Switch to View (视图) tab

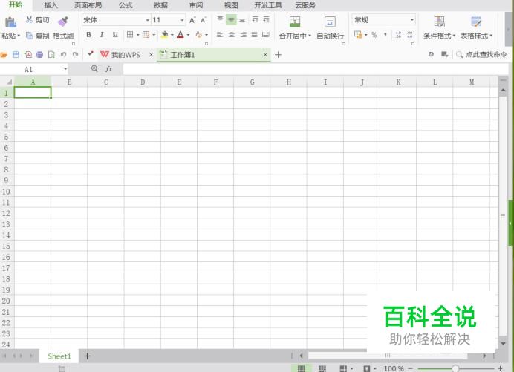[x=231, y=5]
